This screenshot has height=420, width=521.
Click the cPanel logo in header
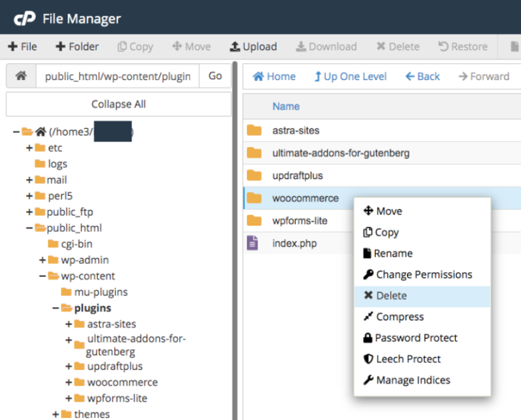click(x=24, y=18)
